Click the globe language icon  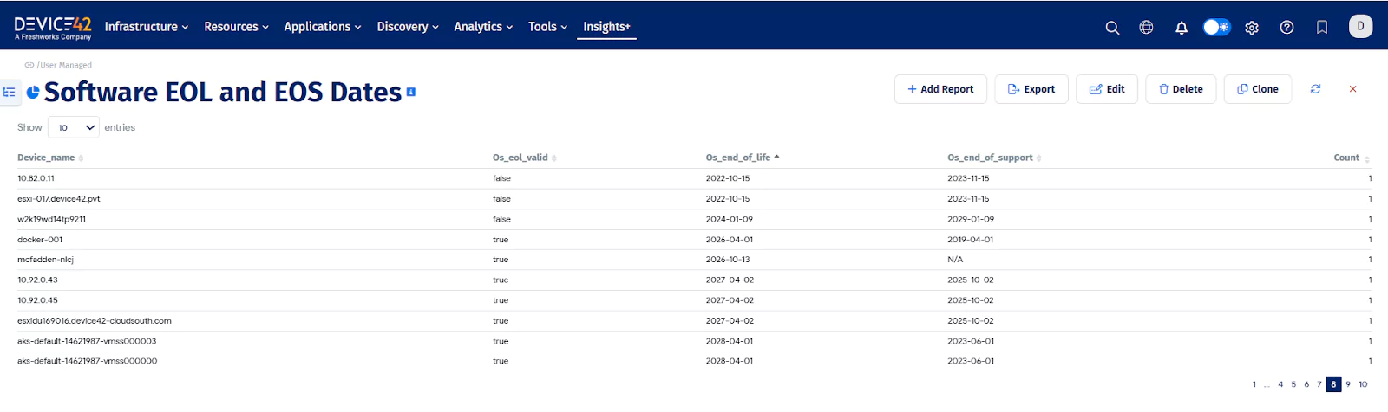click(x=1146, y=28)
